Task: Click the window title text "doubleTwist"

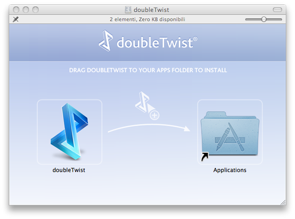Action: pyautogui.click(x=151, y=10)
